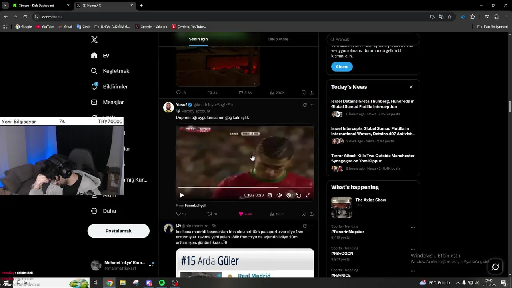Open video settings gear

[x=289, y=195]
